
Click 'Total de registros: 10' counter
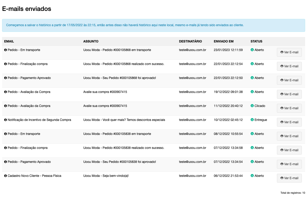coord(293,193)
